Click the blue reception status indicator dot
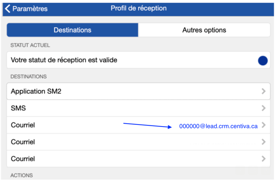279x184 pixels. point(262,60)
